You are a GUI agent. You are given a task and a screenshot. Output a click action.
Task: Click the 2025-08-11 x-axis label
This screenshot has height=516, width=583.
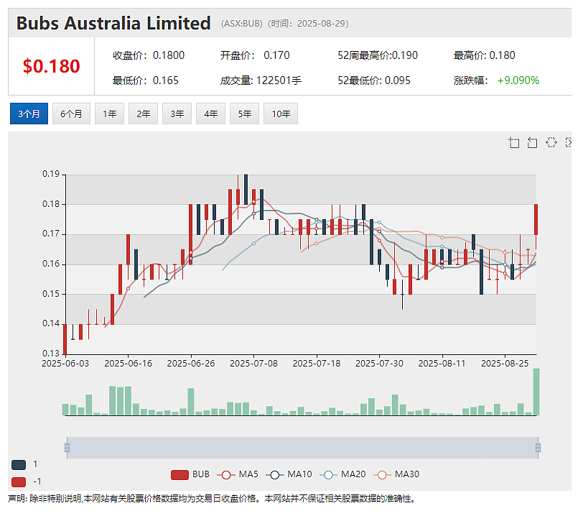[x=442, y=364]
